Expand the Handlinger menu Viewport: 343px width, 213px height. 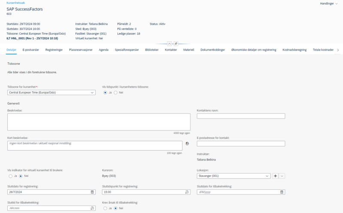(329, 3)
